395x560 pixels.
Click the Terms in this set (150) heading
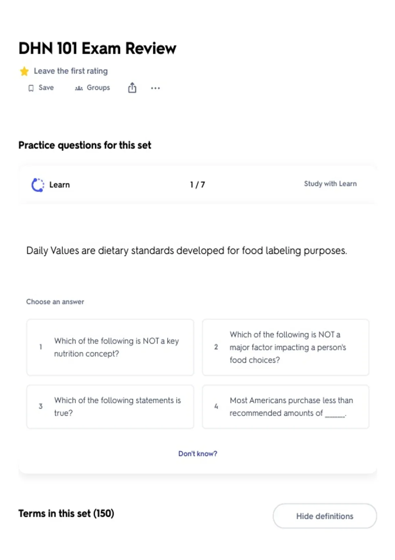(66, 514)
